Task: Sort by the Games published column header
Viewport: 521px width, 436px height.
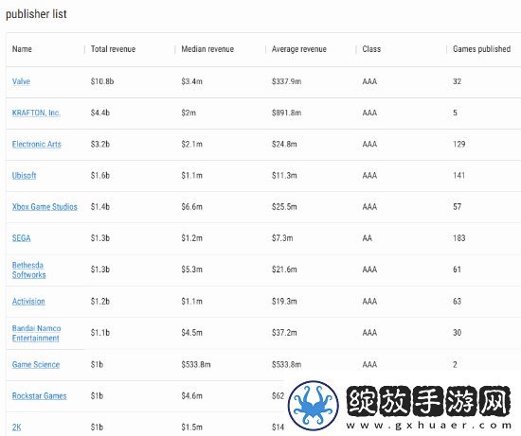Action: click(481, 49)
